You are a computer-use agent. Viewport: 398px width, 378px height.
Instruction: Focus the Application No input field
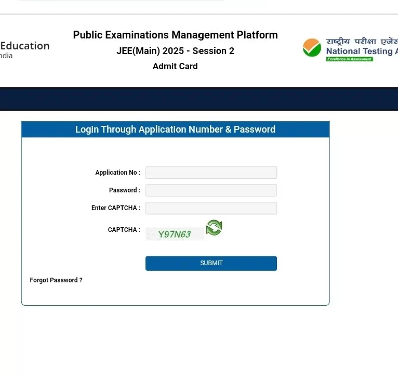pyautogui.click(x=211, y=173)
